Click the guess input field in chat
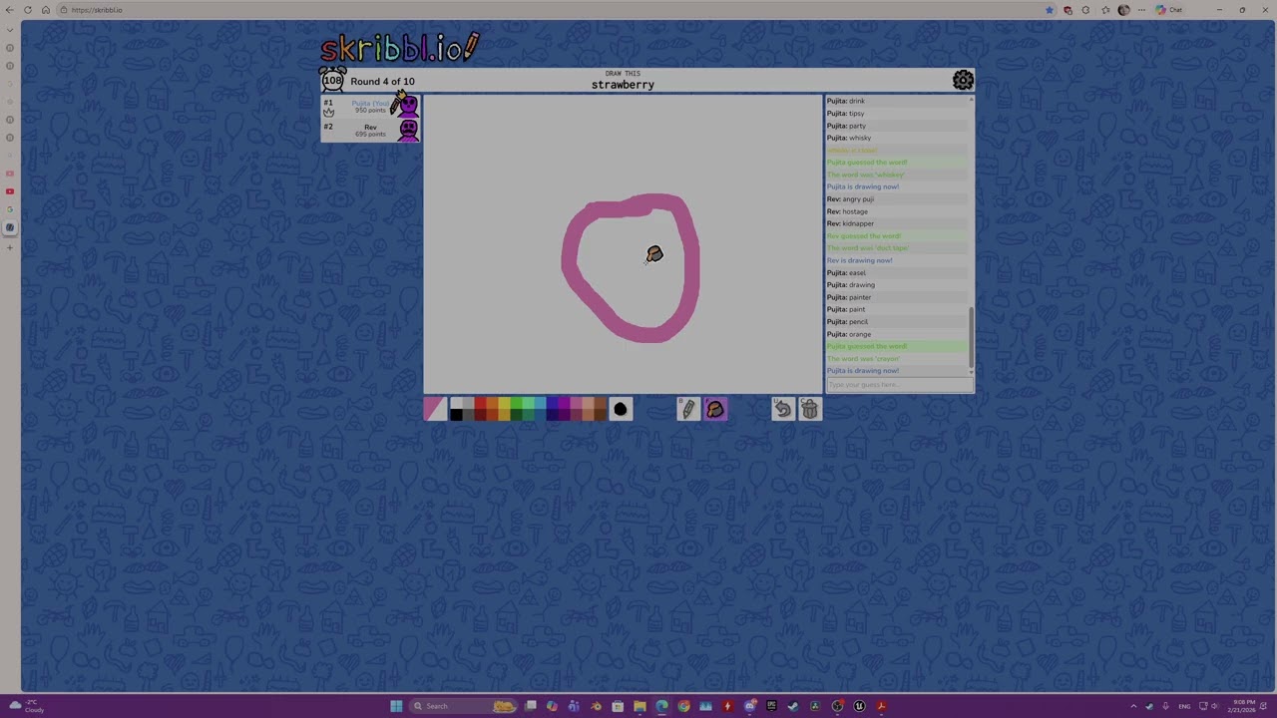Image resolution: width=1277 pixels, height=718 pixels. [898, 385]
